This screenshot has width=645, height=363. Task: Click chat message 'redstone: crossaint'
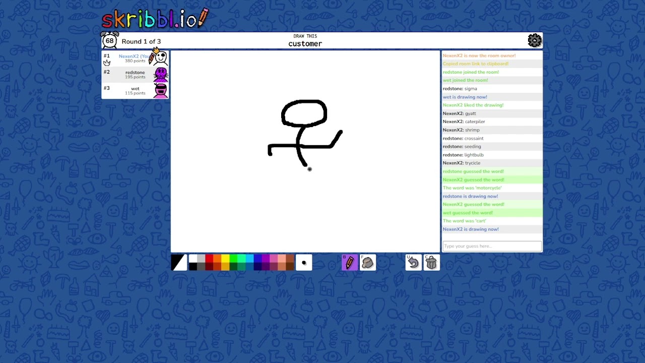click(463, 138)
